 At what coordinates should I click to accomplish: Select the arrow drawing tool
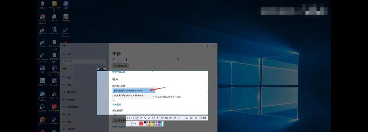point(137,118)
